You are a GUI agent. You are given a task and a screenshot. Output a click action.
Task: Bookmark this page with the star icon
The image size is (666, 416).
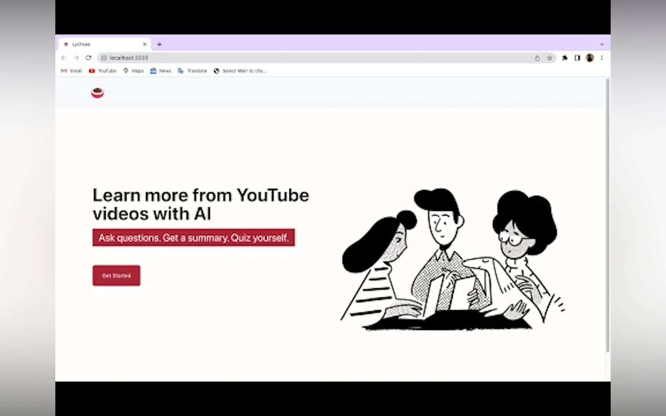click(x=550, y=58)
